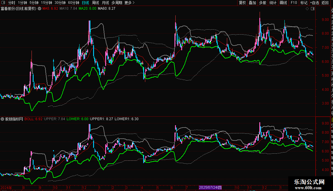Open the 多周期 multi-period view
Viewport: 333px width, 191px height.
(x=117, y=3)
